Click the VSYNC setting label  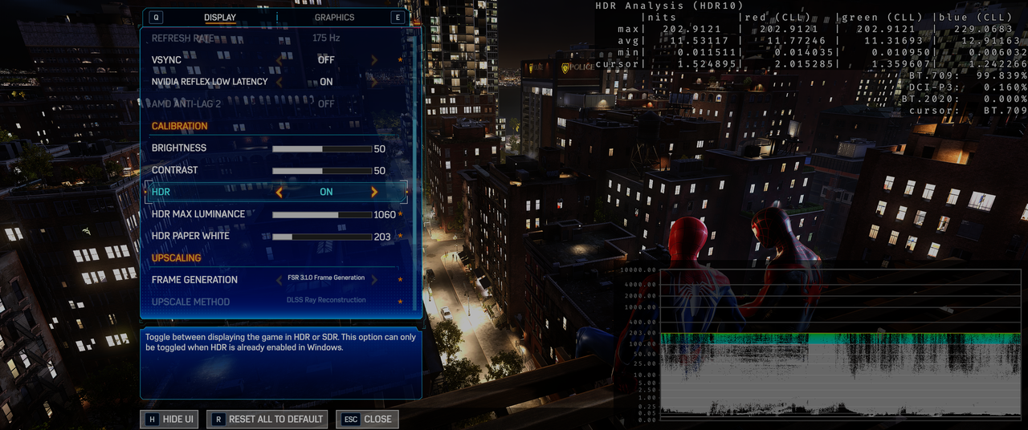(x=166, y=60)
